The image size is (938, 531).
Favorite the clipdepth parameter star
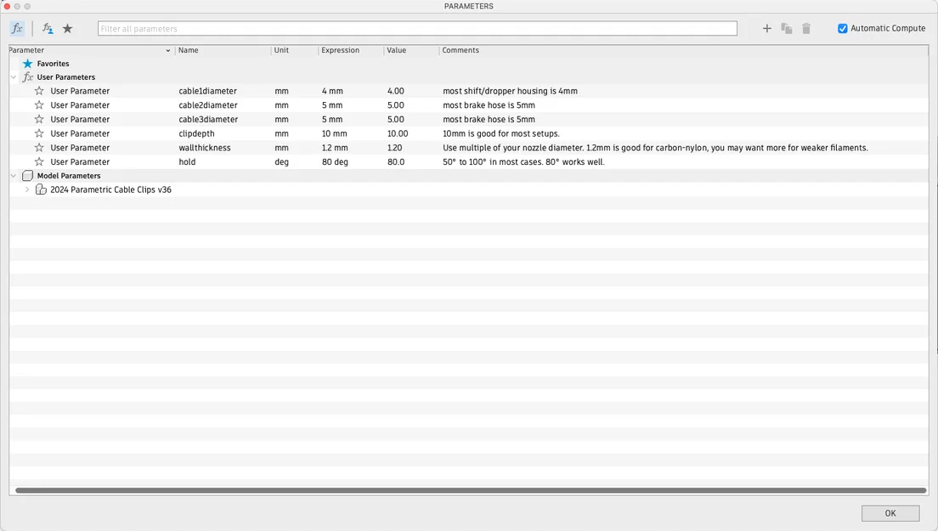pos(39,133)
